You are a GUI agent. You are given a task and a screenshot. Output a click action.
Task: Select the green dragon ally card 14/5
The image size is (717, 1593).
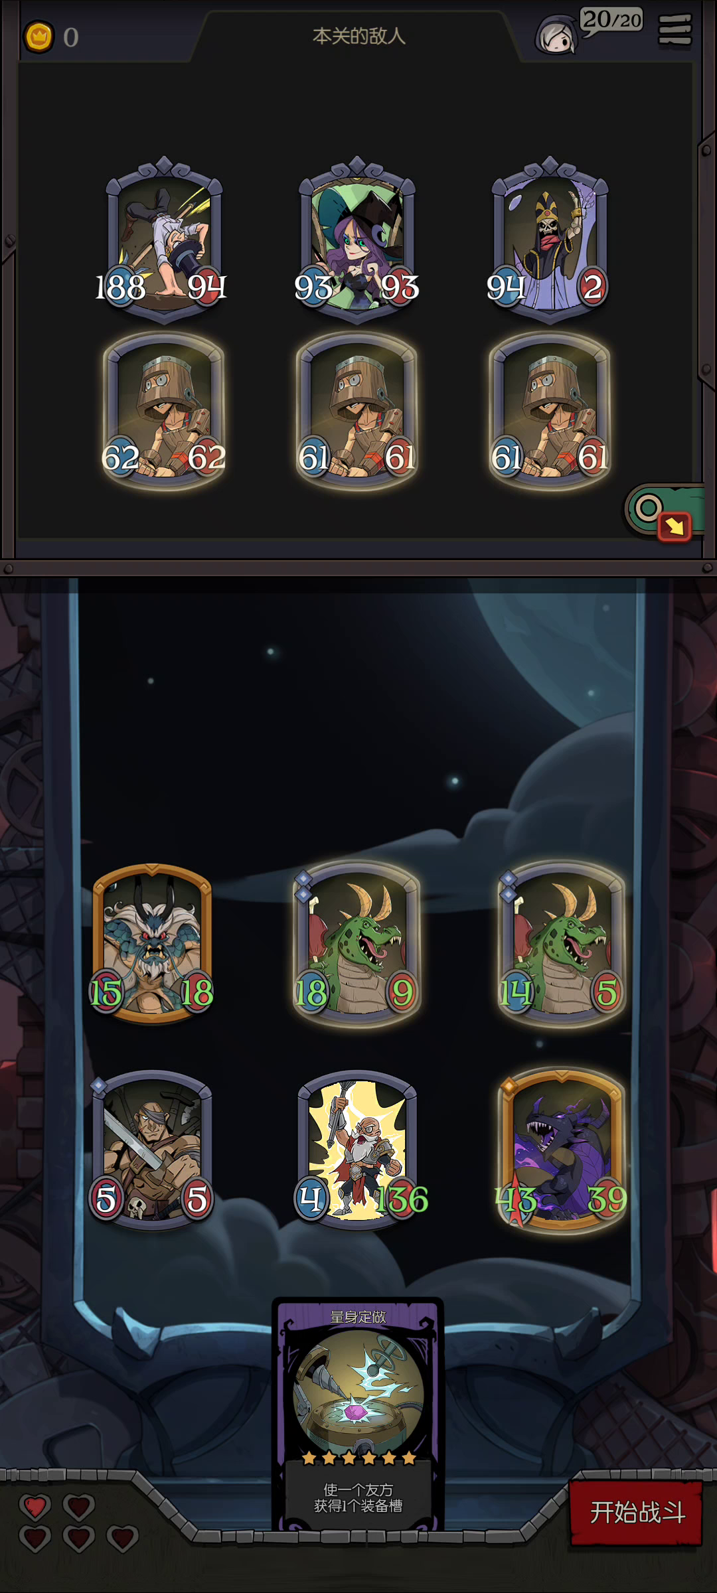click(x=562, y=943)
